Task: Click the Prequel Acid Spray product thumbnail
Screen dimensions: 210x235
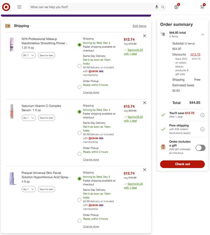Action: tap(13, 179)
